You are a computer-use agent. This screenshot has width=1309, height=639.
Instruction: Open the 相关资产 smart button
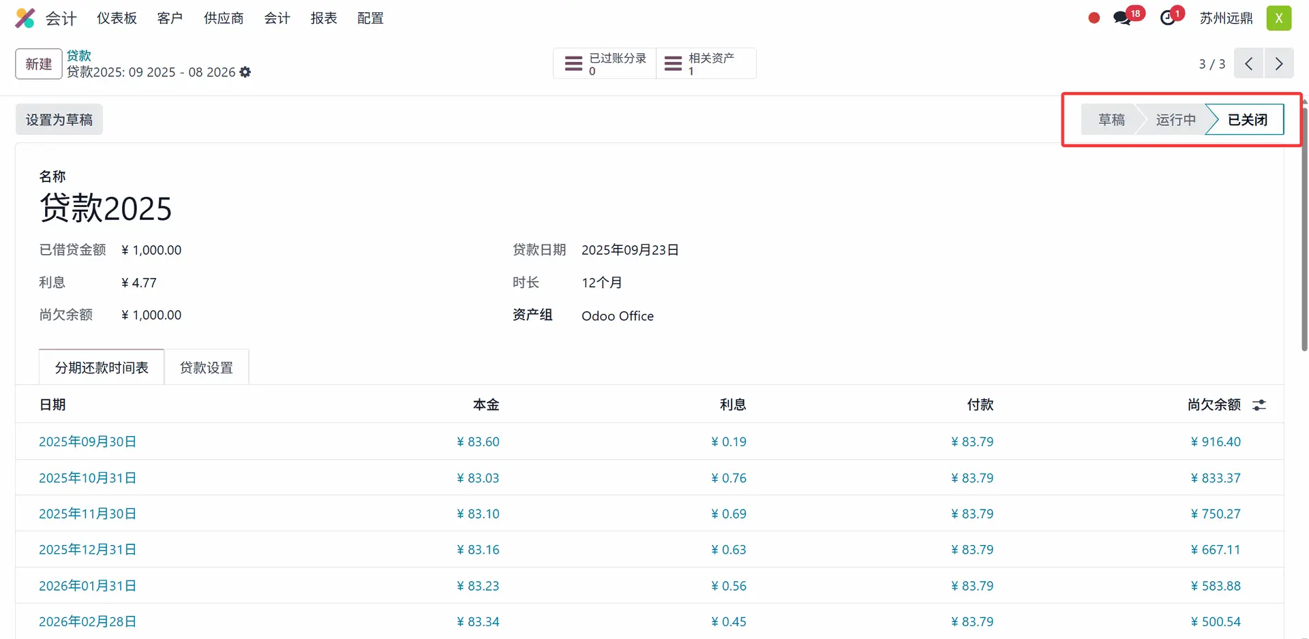pos(705,64)
